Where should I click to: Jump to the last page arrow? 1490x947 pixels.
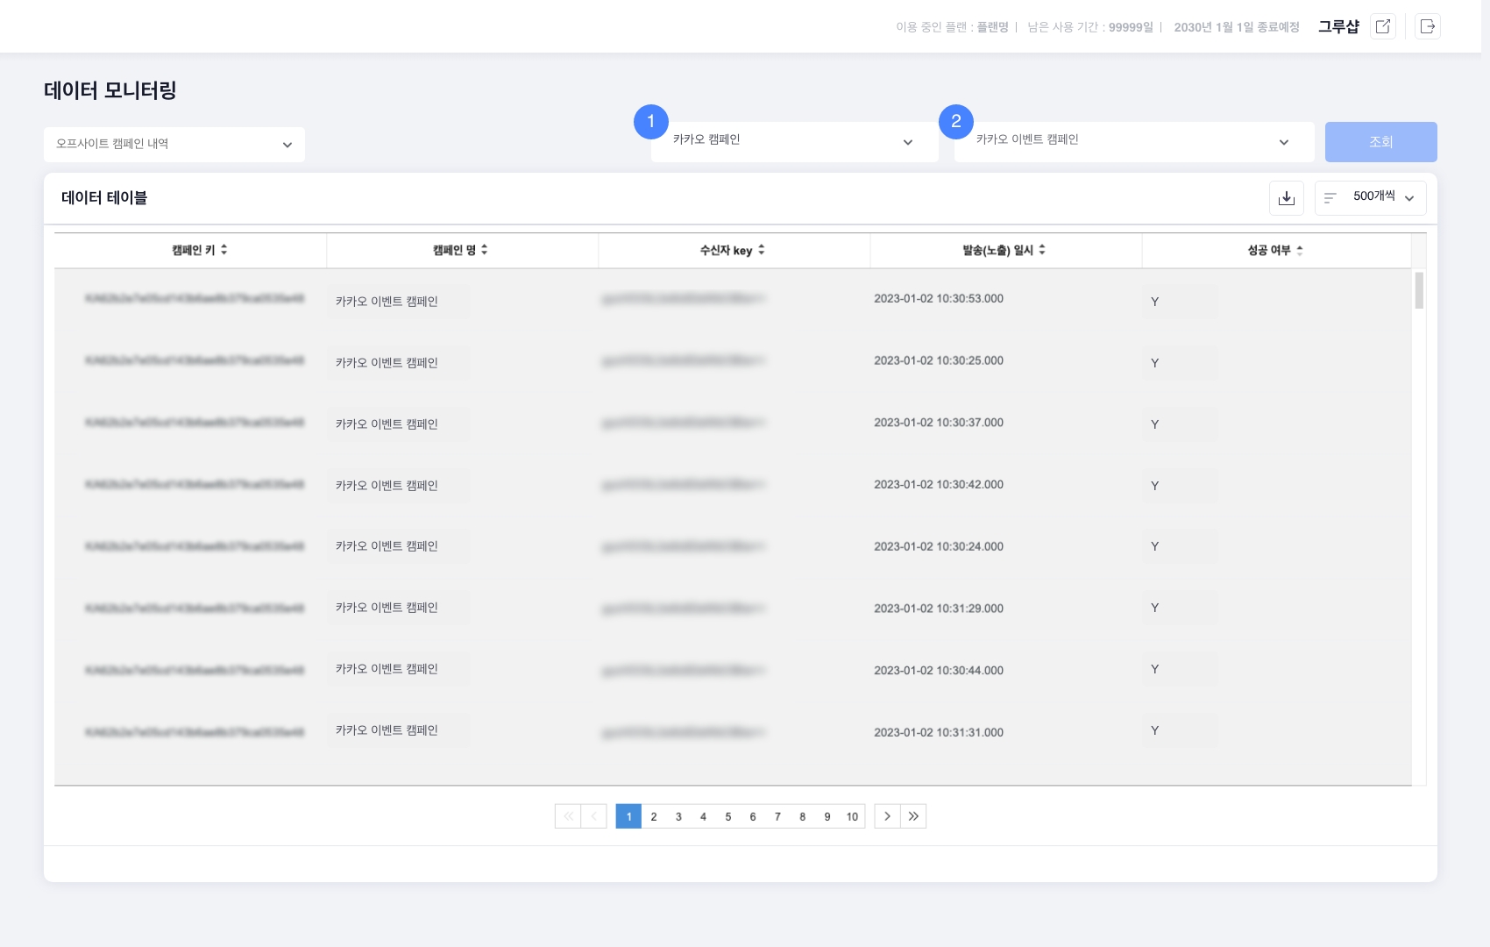tap(913, 816)
